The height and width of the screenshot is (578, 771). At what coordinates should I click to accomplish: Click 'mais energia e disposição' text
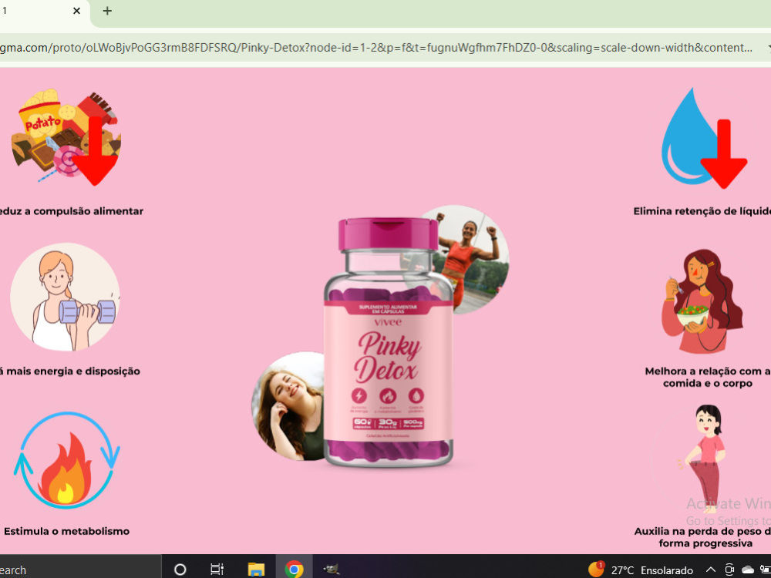(73, 371)
